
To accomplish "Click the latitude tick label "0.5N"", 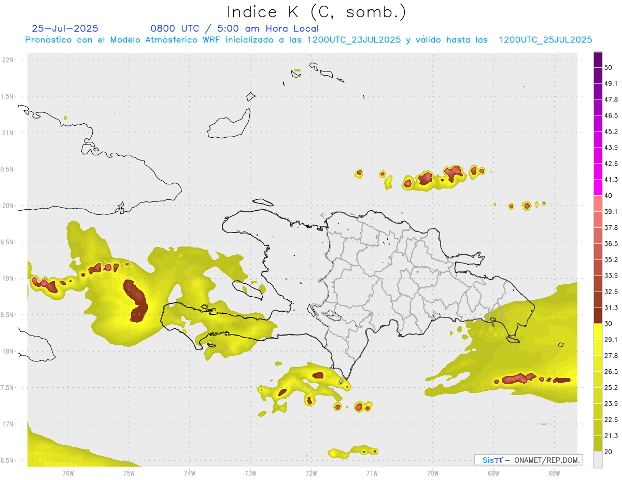I will (x=8, y=170).
